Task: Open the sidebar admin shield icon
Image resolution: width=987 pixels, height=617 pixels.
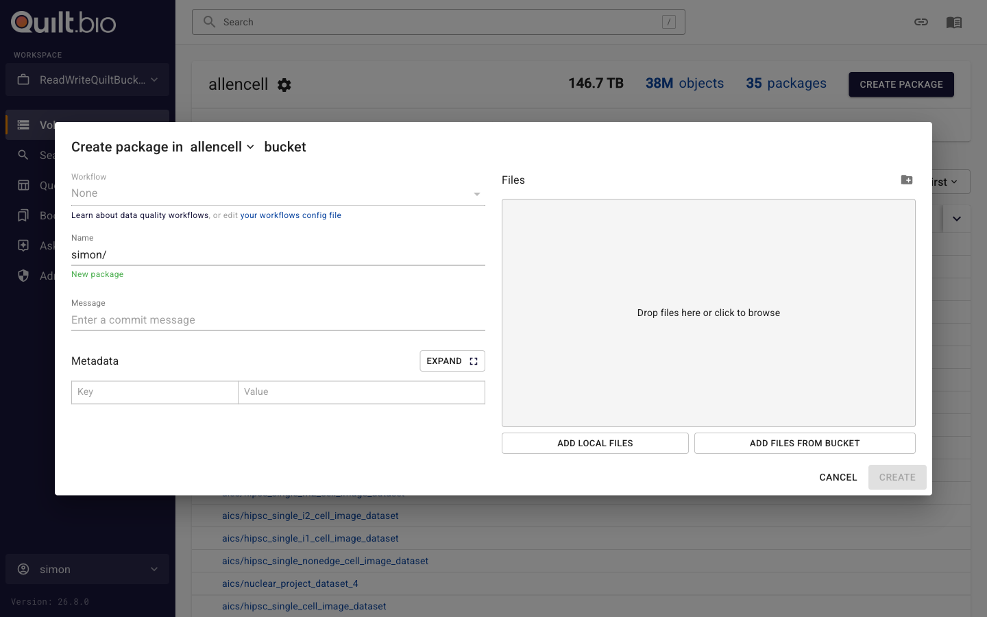Action: point(23,276)
